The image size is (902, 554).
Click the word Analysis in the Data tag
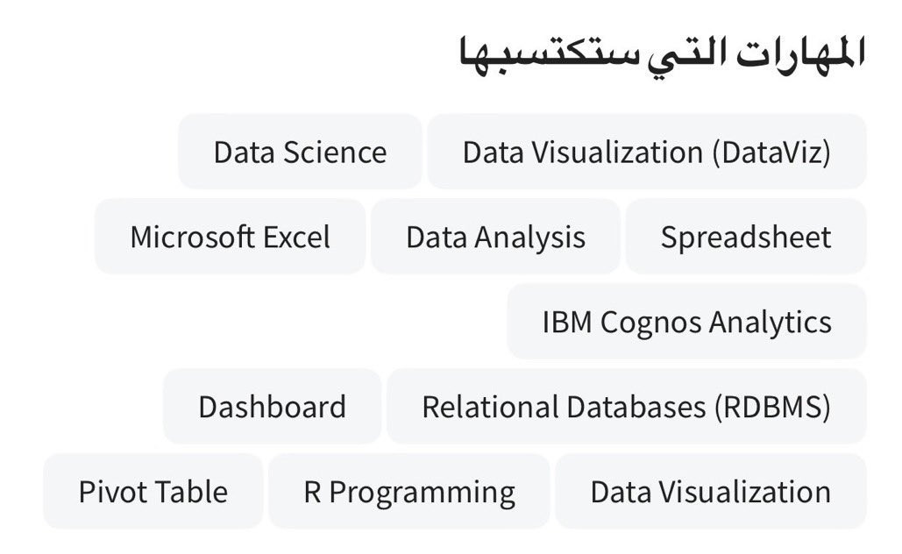(x=529, y=238)
